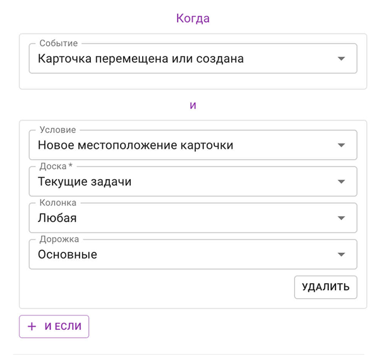Click the 'Событие' field label

[59, 44]
